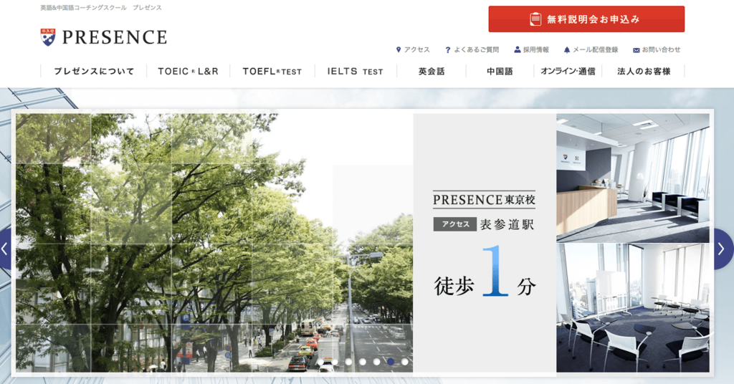Select the second carousel dot
This screenshot has width=734, height=384.
pyautogui.click(x=334, y=362)
